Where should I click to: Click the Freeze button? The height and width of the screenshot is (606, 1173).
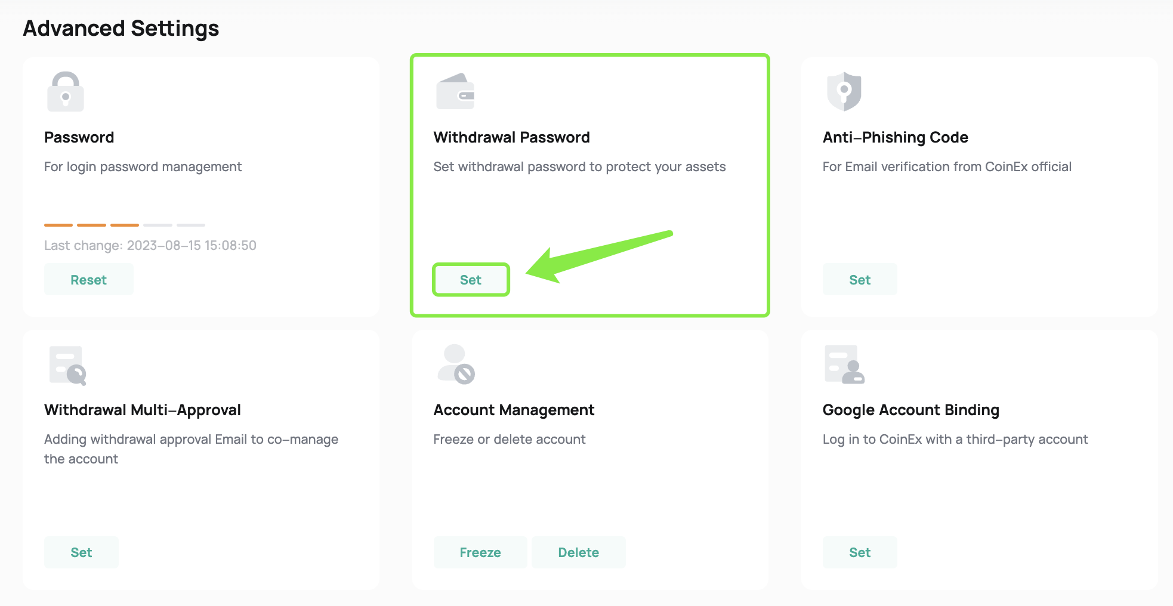click(480, 552)
